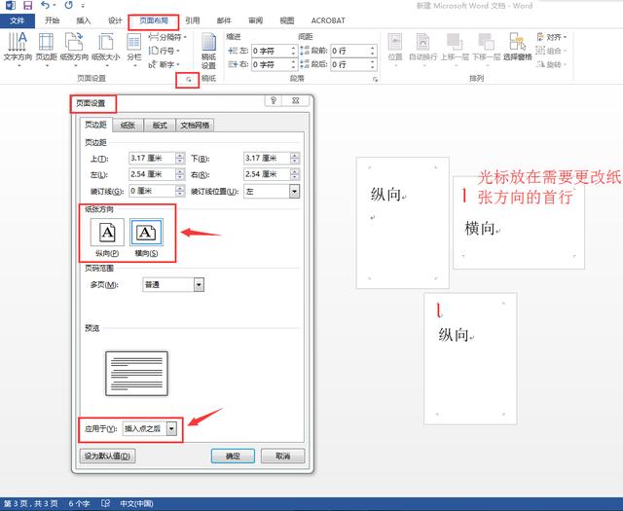
Task: Click the 组合 group objects icon
Action: [x=552, y=51]
